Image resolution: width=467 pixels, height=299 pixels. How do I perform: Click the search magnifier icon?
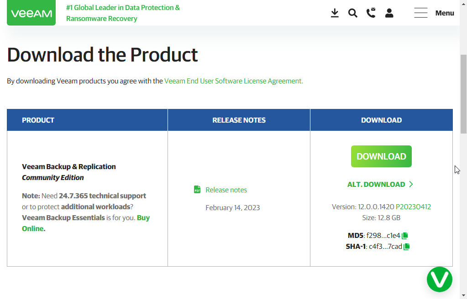click(x=352, y=13)
